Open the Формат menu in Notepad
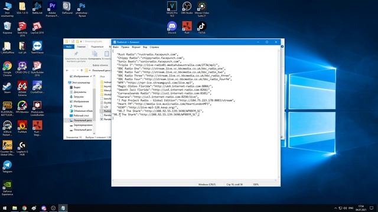 136,47
